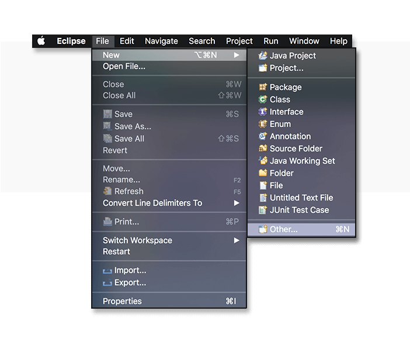Select Java Working Set label text
The height and width of the screenshot is (342, 410).
[x=303, y=161]
